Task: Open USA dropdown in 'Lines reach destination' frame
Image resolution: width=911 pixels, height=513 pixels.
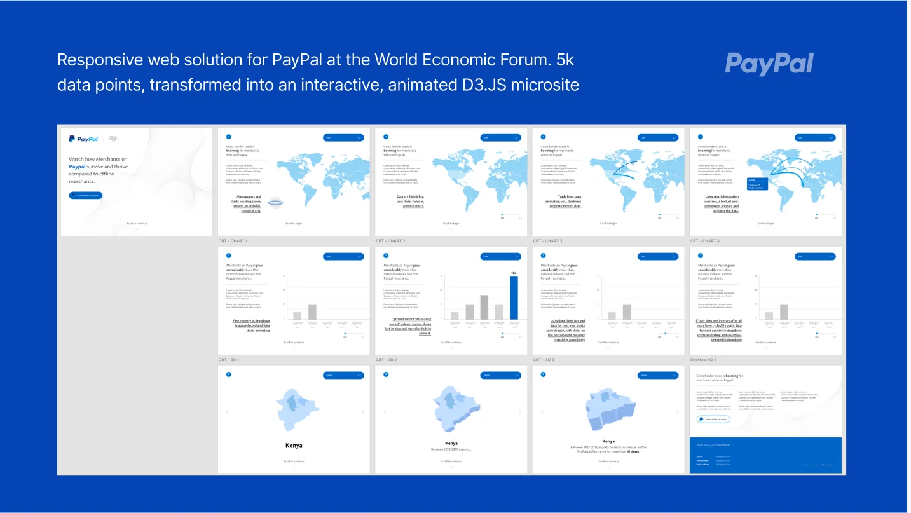Action: point(815,137)
